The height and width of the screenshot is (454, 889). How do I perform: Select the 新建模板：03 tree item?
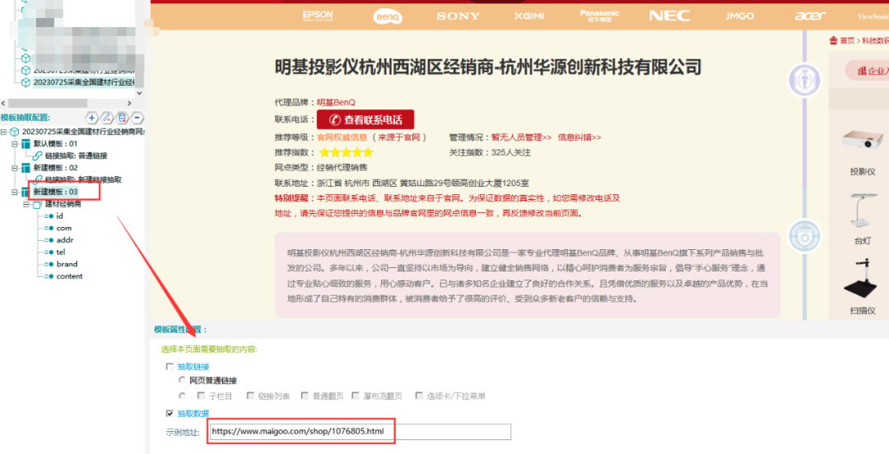tap(55, 192)
